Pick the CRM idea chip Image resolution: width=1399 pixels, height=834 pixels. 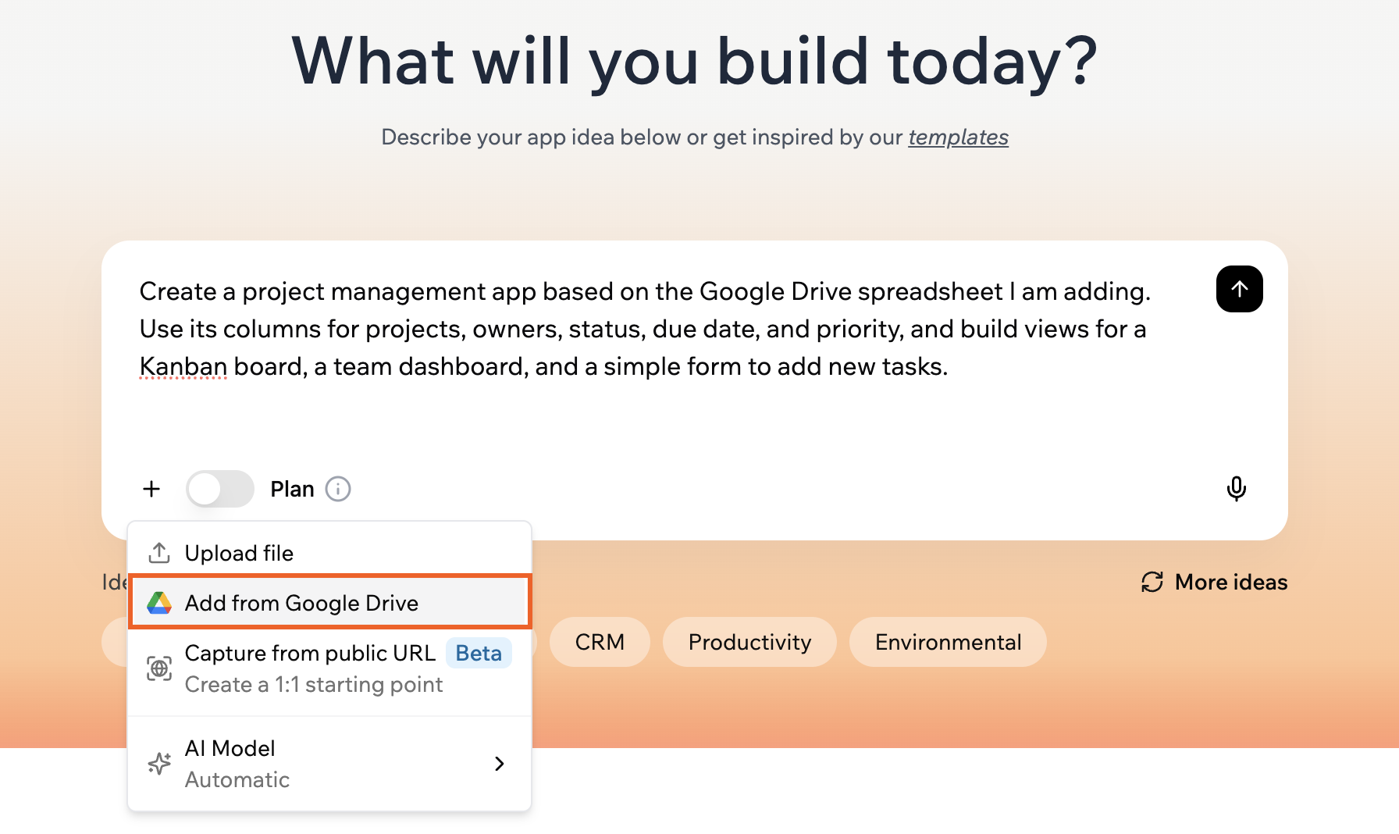pos(600,642)
